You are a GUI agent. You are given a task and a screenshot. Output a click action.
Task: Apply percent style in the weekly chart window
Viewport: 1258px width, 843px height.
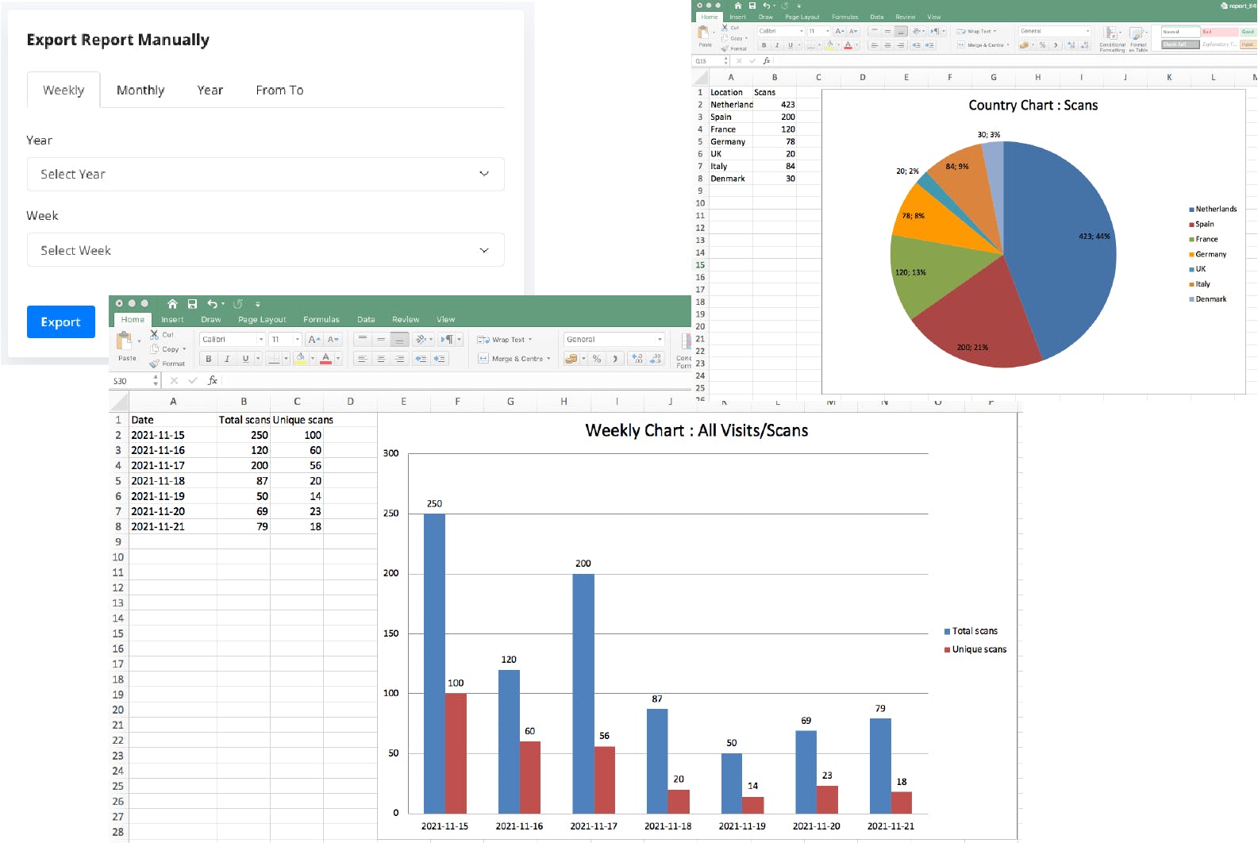coord(597,359)
